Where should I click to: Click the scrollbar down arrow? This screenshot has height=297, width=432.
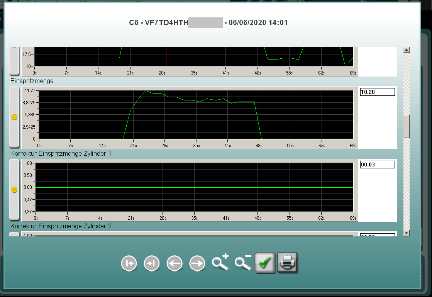[x=407, y=233]
